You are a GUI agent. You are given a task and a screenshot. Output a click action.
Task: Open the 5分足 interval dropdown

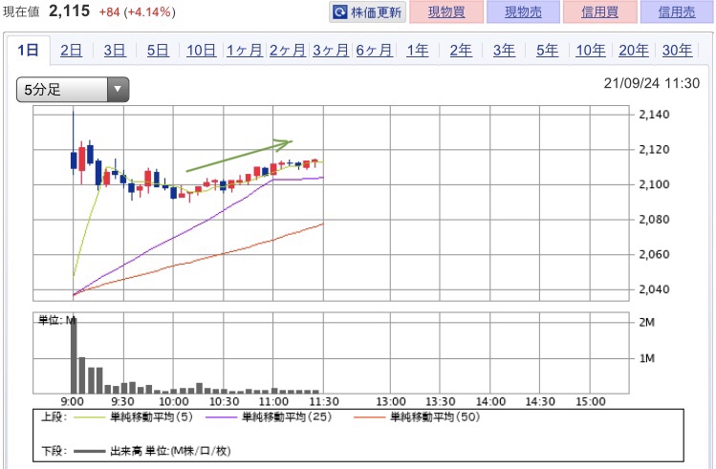pyautogui.click(x=73, y=90)
